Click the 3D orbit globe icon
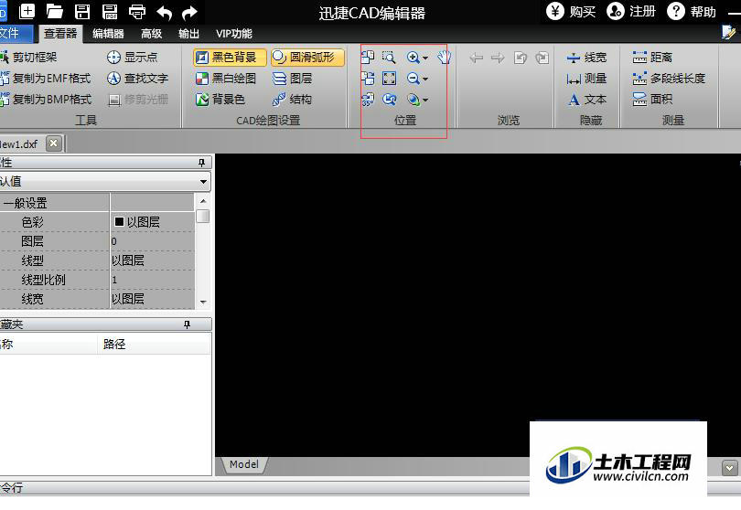Viewport: 741px width, 510px height. click(x=413, y=99)
